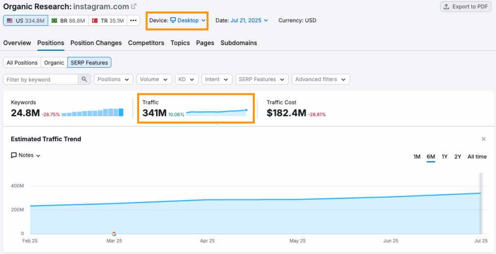
Task: Switch to the Position Changes tab
Action: pos(96,43)
